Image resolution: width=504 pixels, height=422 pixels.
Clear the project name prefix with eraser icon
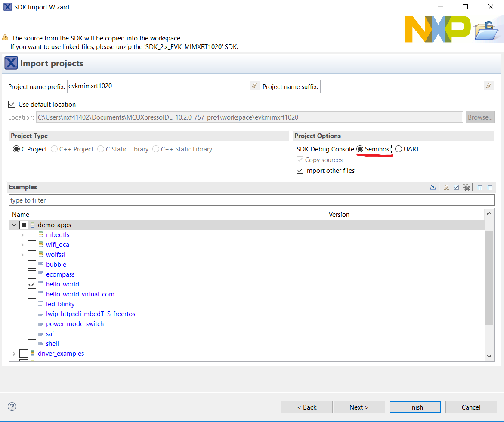(x=254, y=86)
